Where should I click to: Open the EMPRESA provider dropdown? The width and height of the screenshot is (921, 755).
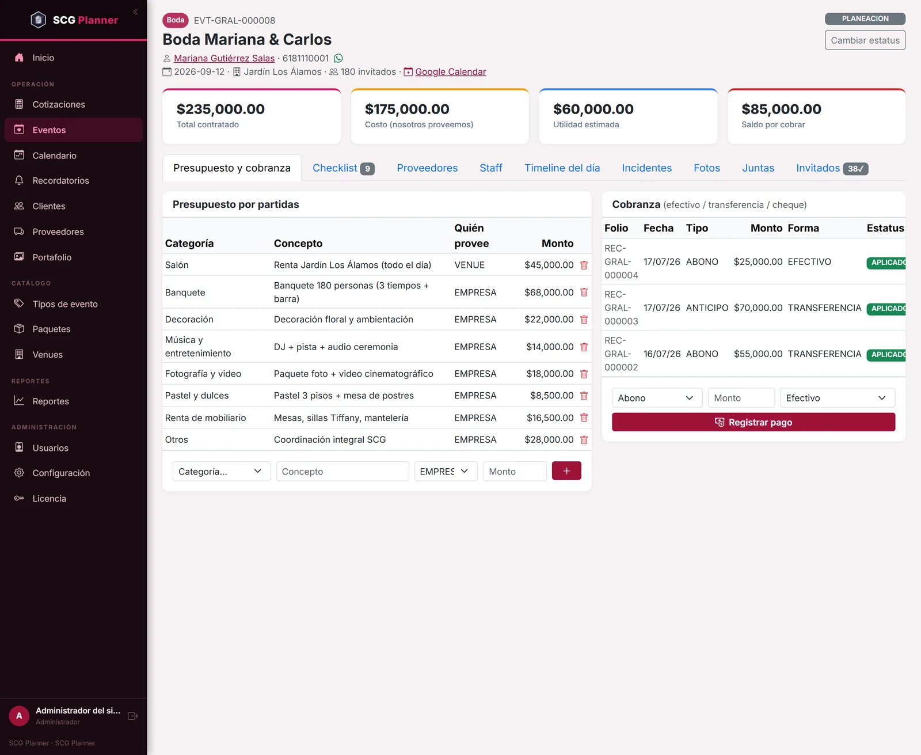[446, 471]
